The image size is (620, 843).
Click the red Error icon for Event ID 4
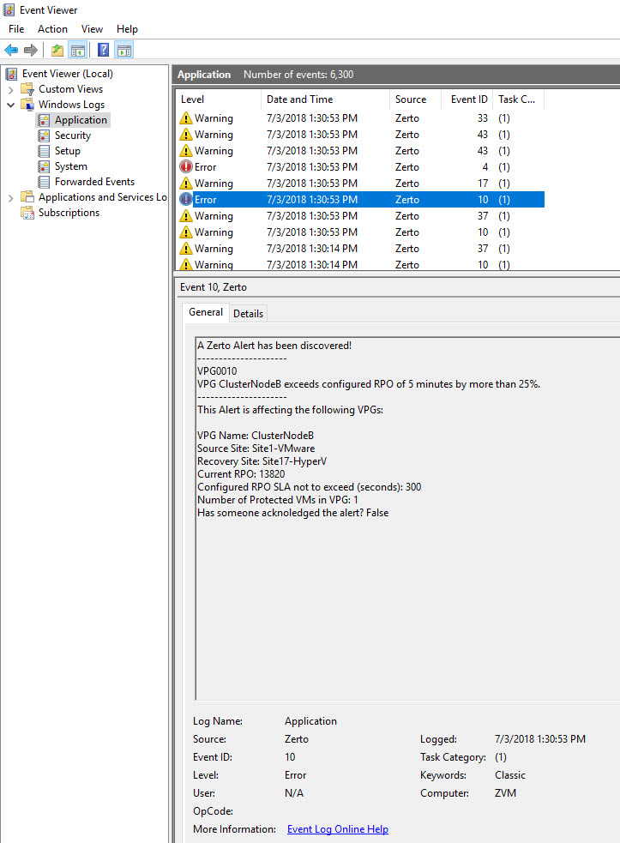(185, 166)
